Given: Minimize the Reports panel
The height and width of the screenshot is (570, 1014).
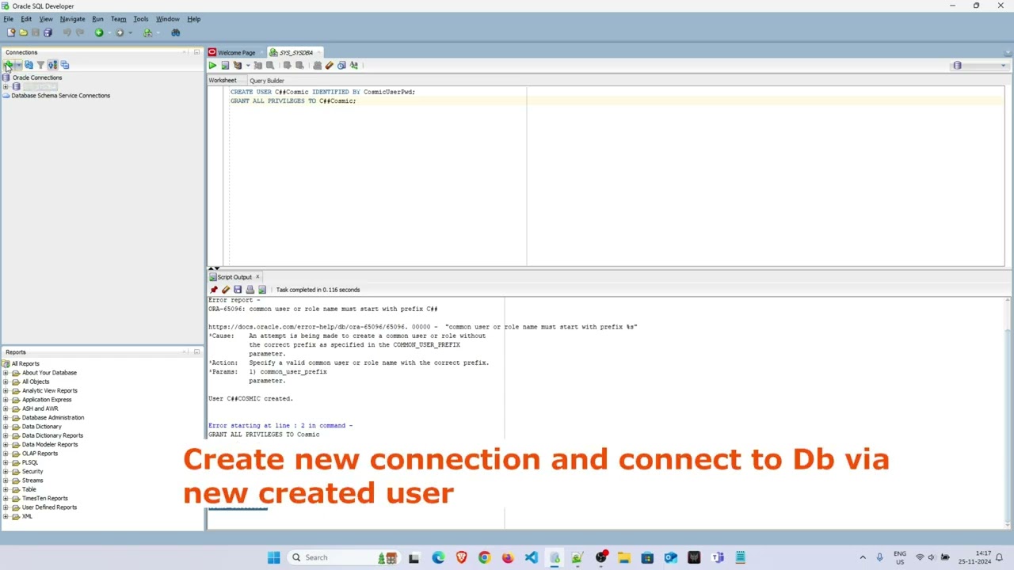Looking at the screenshot, I should [x=196, y=352].
